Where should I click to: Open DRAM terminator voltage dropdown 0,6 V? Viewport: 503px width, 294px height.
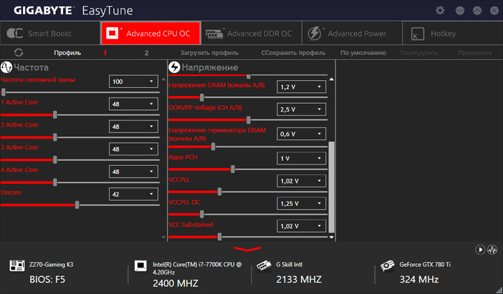click(301, 134)
